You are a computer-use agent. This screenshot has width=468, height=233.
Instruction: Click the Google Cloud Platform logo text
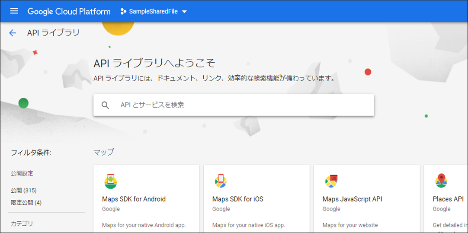pyautogui.click(x=69, y=12)
